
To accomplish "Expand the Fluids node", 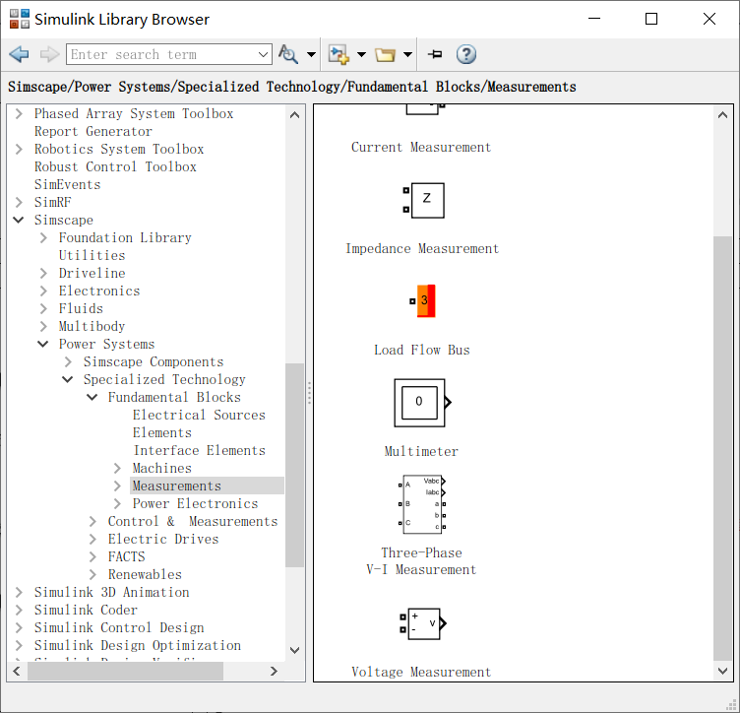I will 43,309.
